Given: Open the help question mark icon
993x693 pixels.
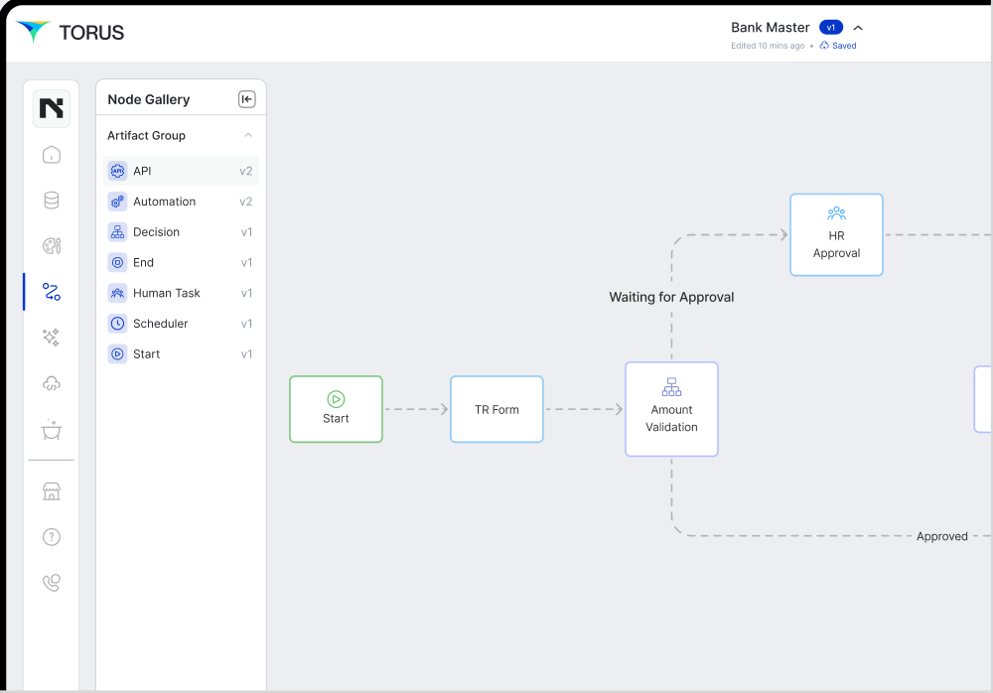Looking at the screenshot, I should [x=52, y=537].
